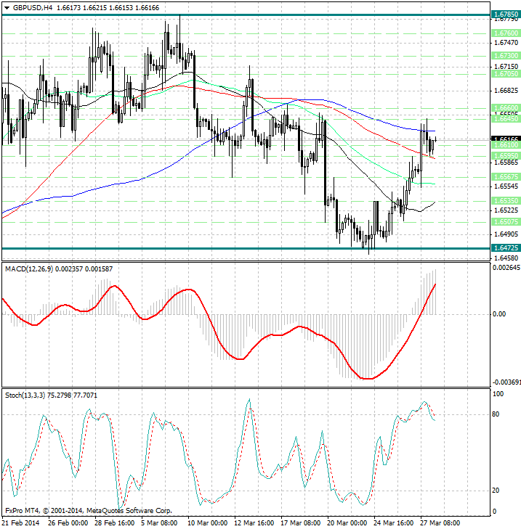The width and height of the screenshot is (521, 529).
Task: Open the chart menu triangle beside GBPUSD,H4
Action: 7,8
